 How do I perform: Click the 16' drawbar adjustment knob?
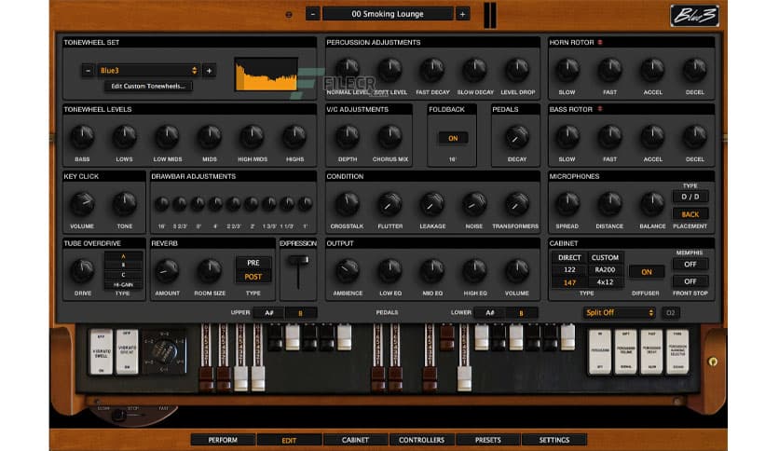[161, 204]
